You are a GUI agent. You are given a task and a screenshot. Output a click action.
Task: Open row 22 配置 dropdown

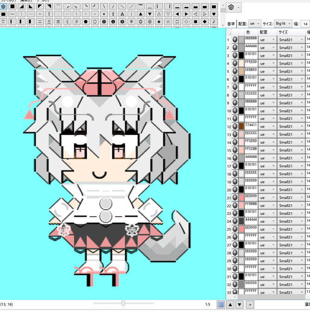267,205
